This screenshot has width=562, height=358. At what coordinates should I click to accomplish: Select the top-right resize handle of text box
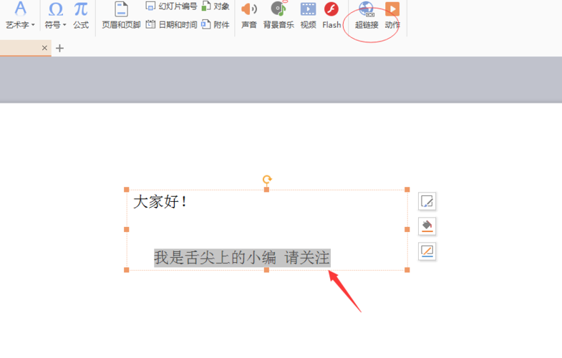point(407,190)
